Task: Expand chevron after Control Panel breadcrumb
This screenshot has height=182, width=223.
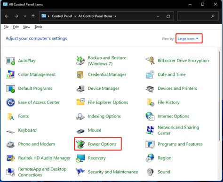Action: click(75, 16)
